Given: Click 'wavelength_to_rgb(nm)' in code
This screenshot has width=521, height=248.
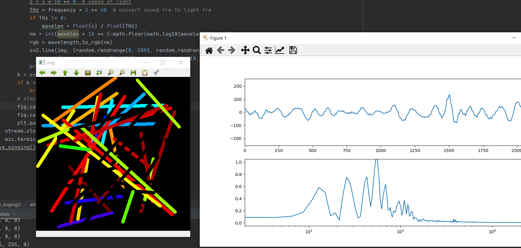Looking at the screenshot, I should (80, 42).
